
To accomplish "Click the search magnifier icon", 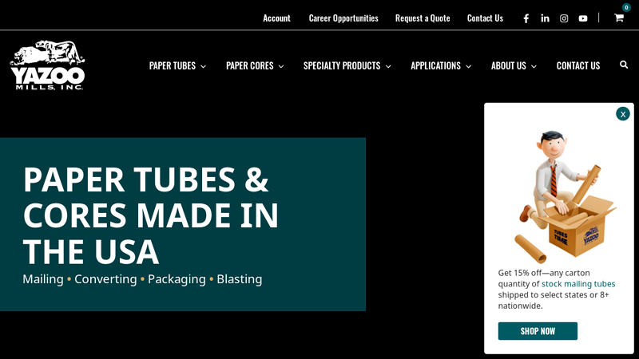I will (624, 65).
